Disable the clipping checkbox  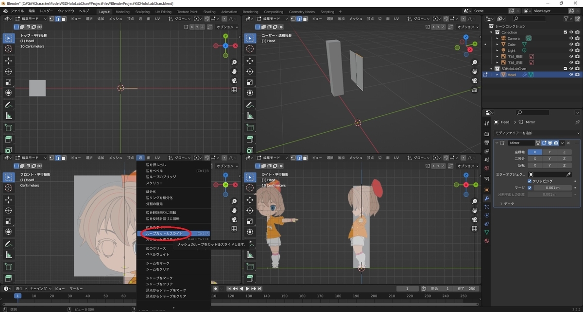click(530, 181)
